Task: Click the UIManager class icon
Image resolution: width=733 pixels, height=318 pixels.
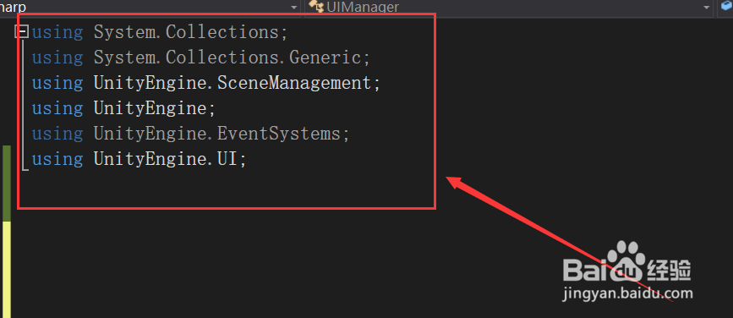Action: [316, 7]
